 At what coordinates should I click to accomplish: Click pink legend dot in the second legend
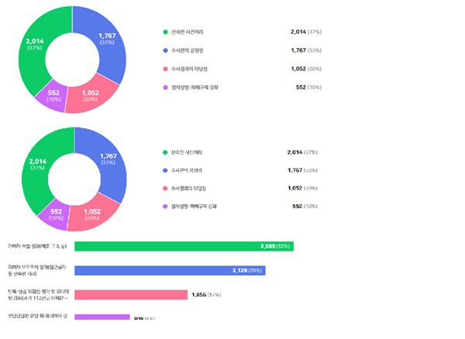click(x=165, y=188)
